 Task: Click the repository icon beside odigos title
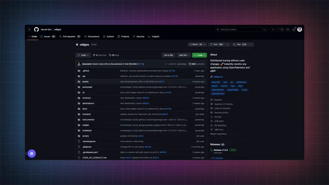tap(77, 44)
